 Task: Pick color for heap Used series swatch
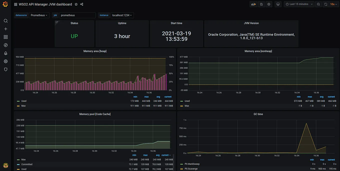click(18, 101)
